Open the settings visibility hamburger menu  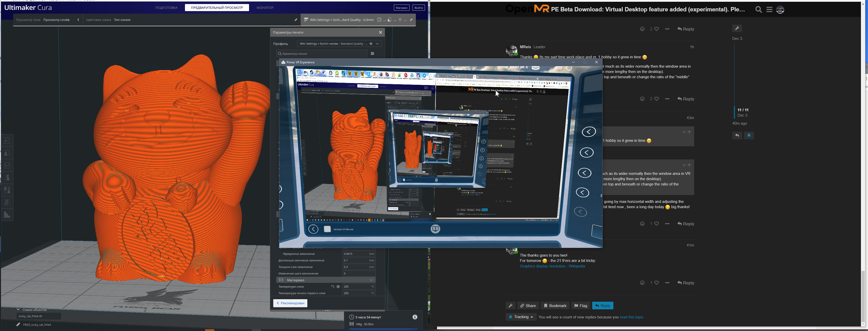pos(372,53)
